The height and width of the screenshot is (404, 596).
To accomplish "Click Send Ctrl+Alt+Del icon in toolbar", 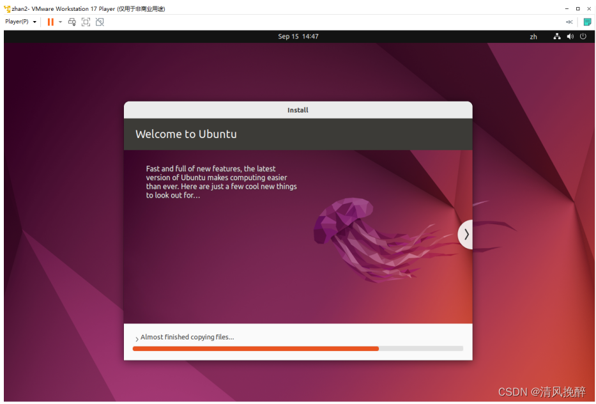I will (x=72, y=22).
